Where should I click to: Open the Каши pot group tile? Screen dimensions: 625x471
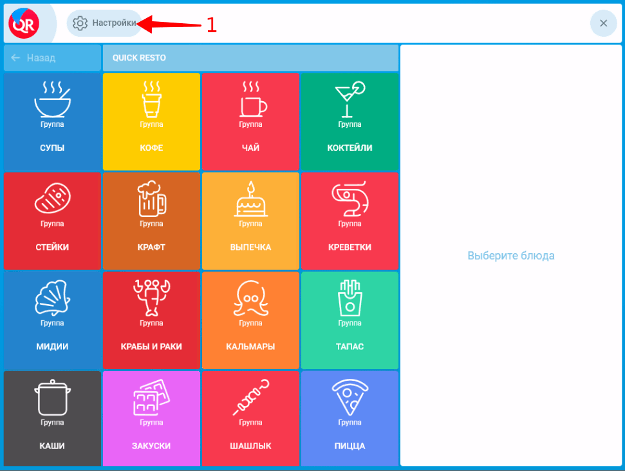click(x=52, y=418)
